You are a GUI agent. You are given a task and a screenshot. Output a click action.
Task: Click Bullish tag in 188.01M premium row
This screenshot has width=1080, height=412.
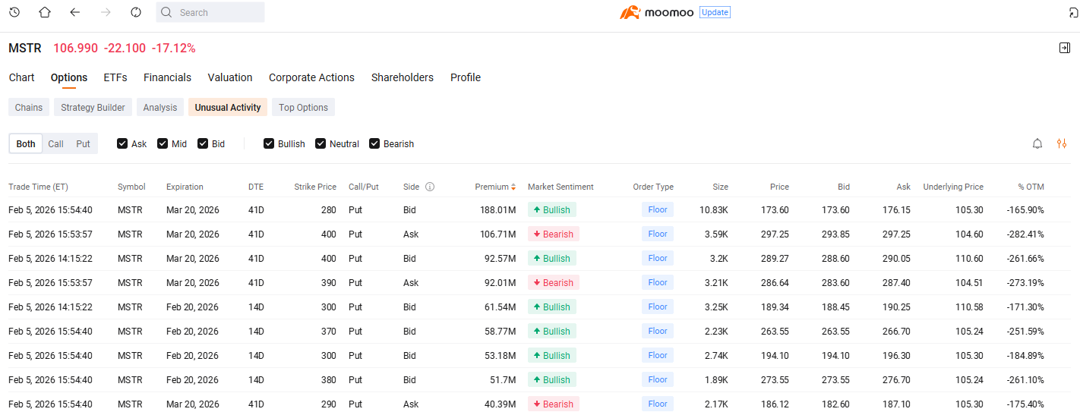tap(552, 209)
